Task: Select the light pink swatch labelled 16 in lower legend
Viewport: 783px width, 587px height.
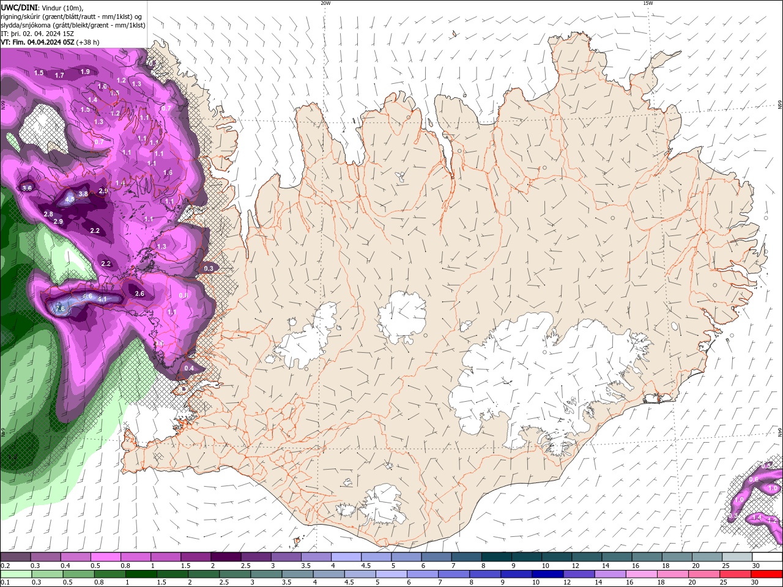Action: tap(642, 574)
